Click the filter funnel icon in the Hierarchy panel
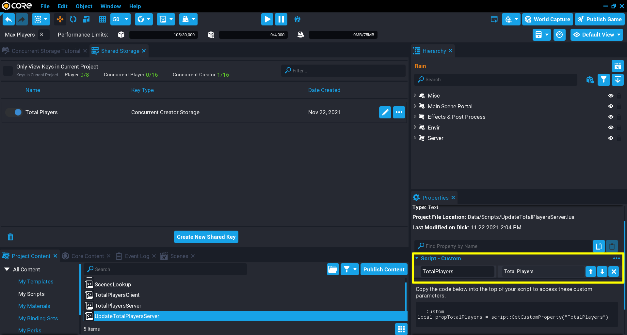This screenshot has width=627, height=335. click(x=603, y=80)
